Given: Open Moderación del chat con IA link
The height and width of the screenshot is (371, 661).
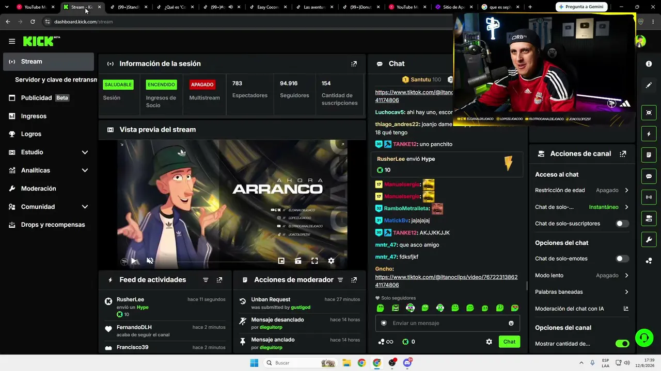Looking at the screenshot, I should point(581,309).
